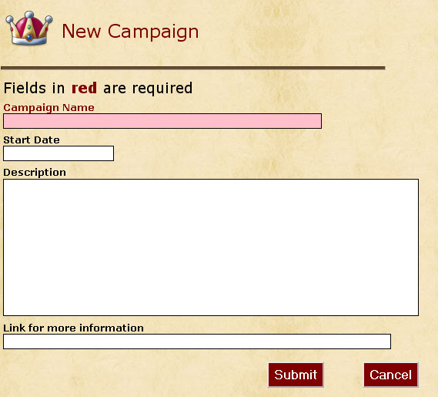This screenshot has width=438, height=397.
Task: Click the Description label text
Action: click(x=35, y=173)
